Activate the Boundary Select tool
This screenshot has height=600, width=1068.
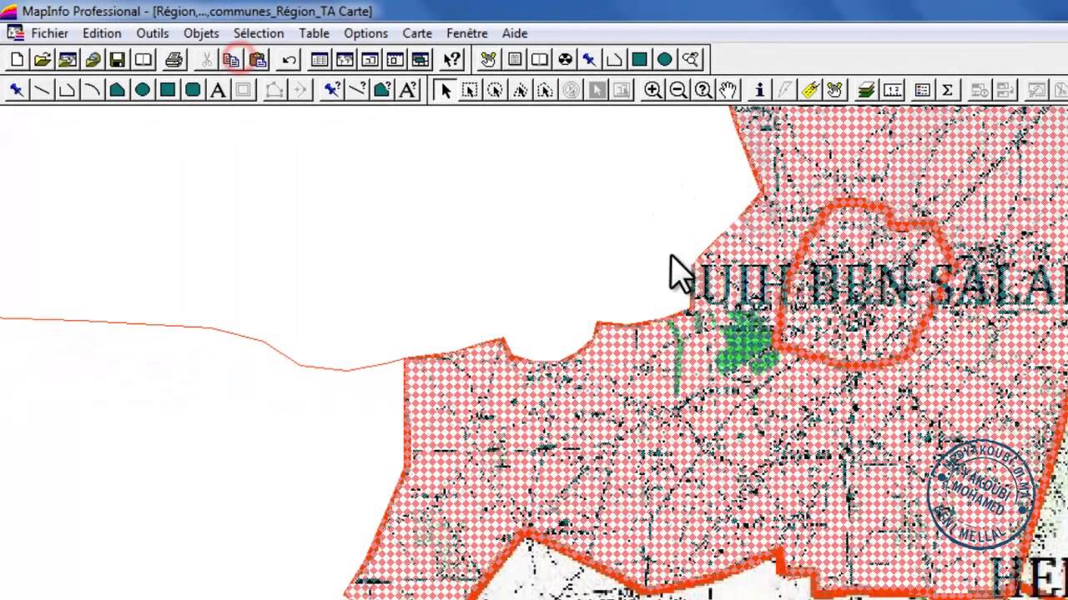click(x=546, y=90)
